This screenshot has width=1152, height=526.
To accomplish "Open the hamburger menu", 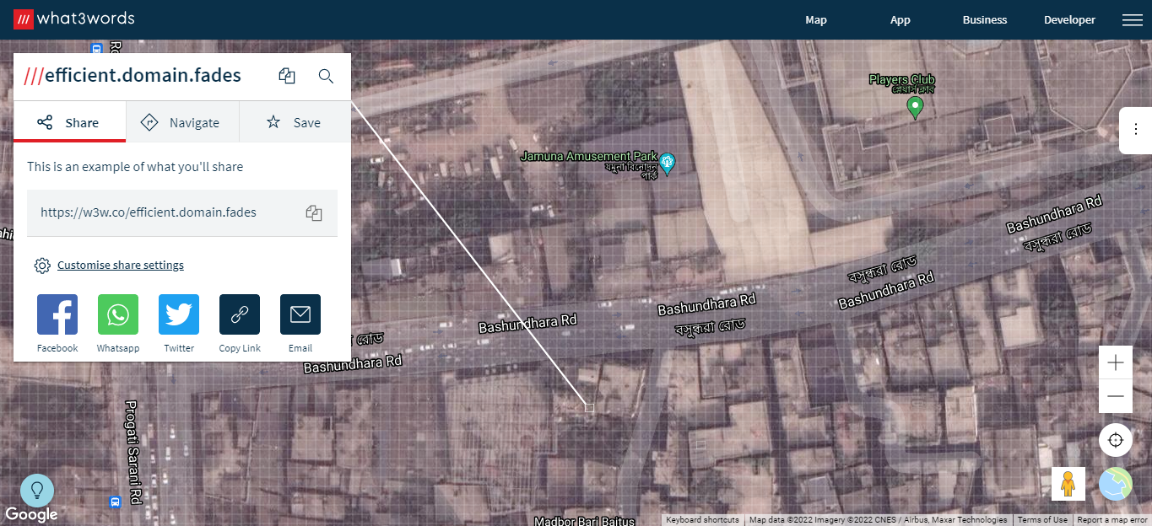I will pyautogui.click(x=1133, y=20).
